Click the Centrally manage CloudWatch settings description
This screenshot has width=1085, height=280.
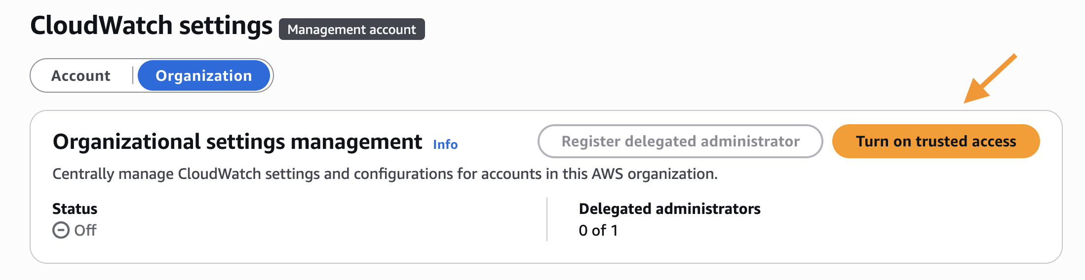(385, 174)
